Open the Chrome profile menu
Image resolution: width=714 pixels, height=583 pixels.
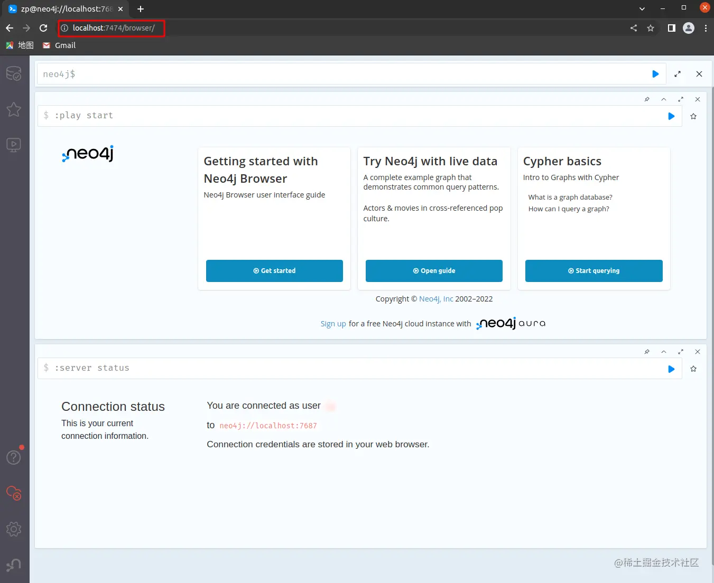point(689,28)
